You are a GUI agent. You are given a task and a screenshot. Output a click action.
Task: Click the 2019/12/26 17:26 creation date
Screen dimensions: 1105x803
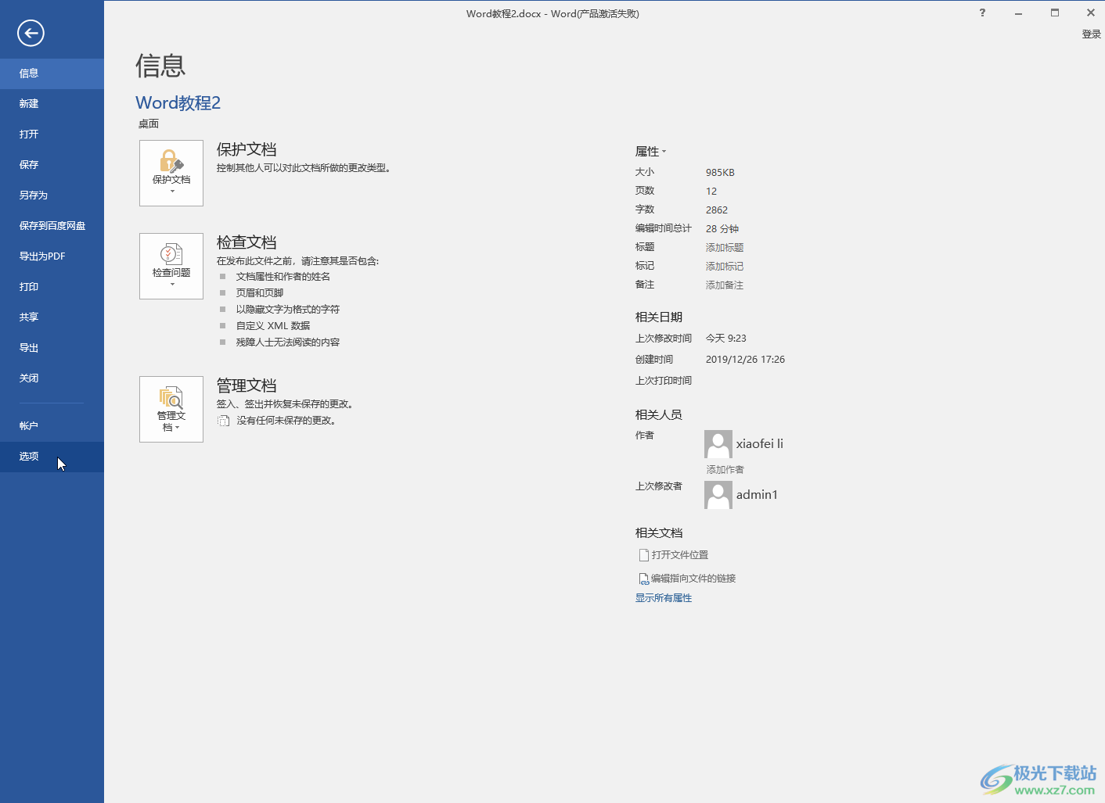745,360
